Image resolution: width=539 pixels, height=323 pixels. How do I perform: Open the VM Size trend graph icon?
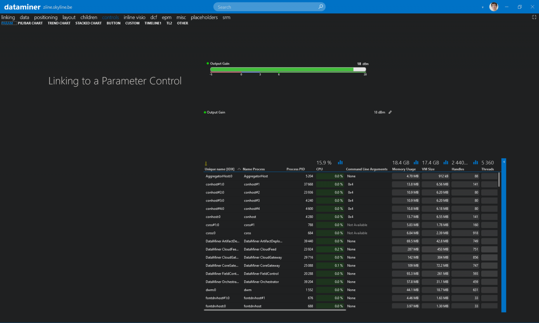tap(446, 162)
